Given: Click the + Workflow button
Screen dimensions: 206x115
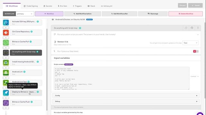Looking at the screenshot, I should pos(49,14).
